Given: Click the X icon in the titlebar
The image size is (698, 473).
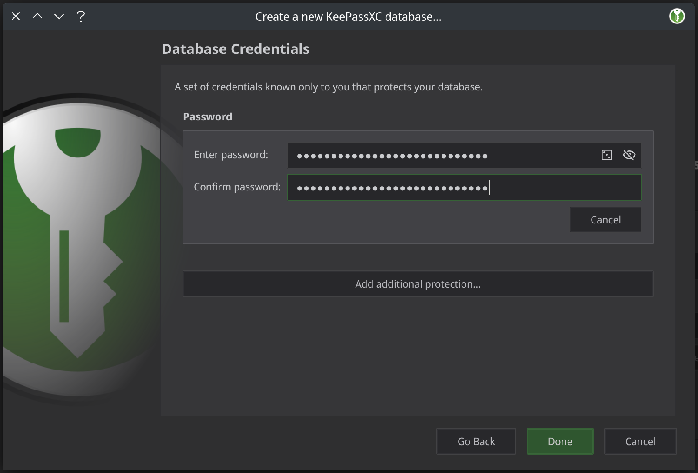Looking at the screenshot, I should [15, 16].
